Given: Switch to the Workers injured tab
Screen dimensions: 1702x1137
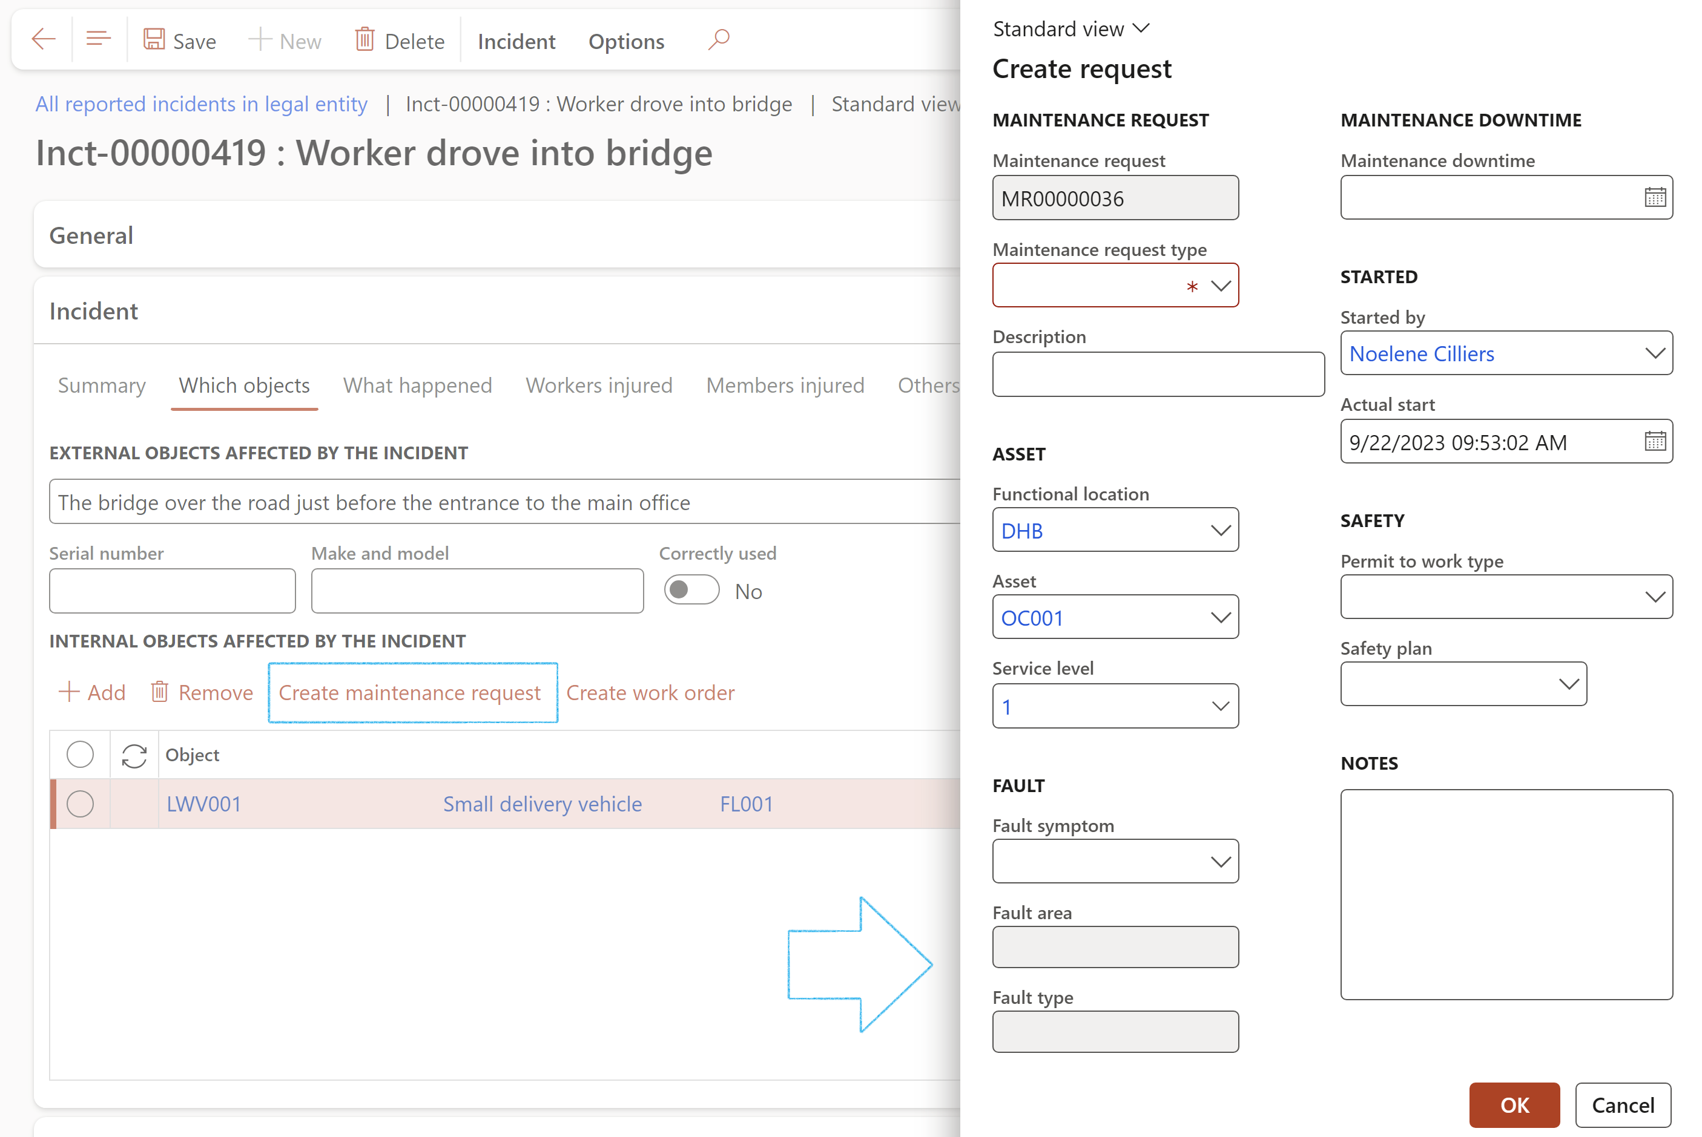Looking at the screenshot, I should tap(598, 384).
